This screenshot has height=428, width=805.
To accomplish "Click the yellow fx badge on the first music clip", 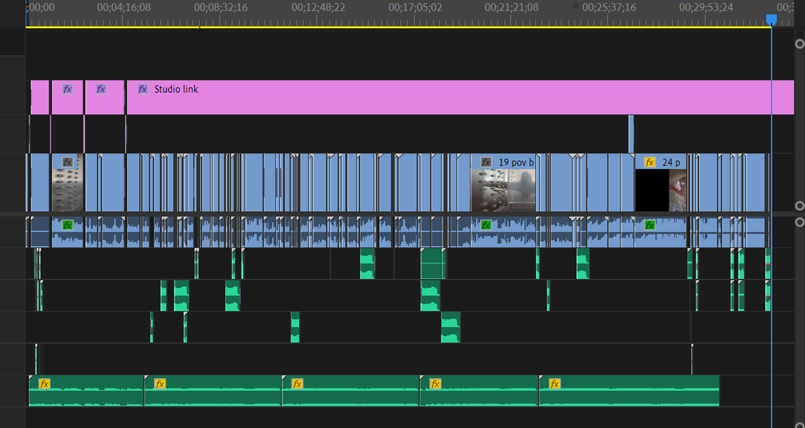I will click(x=44, y=384).
